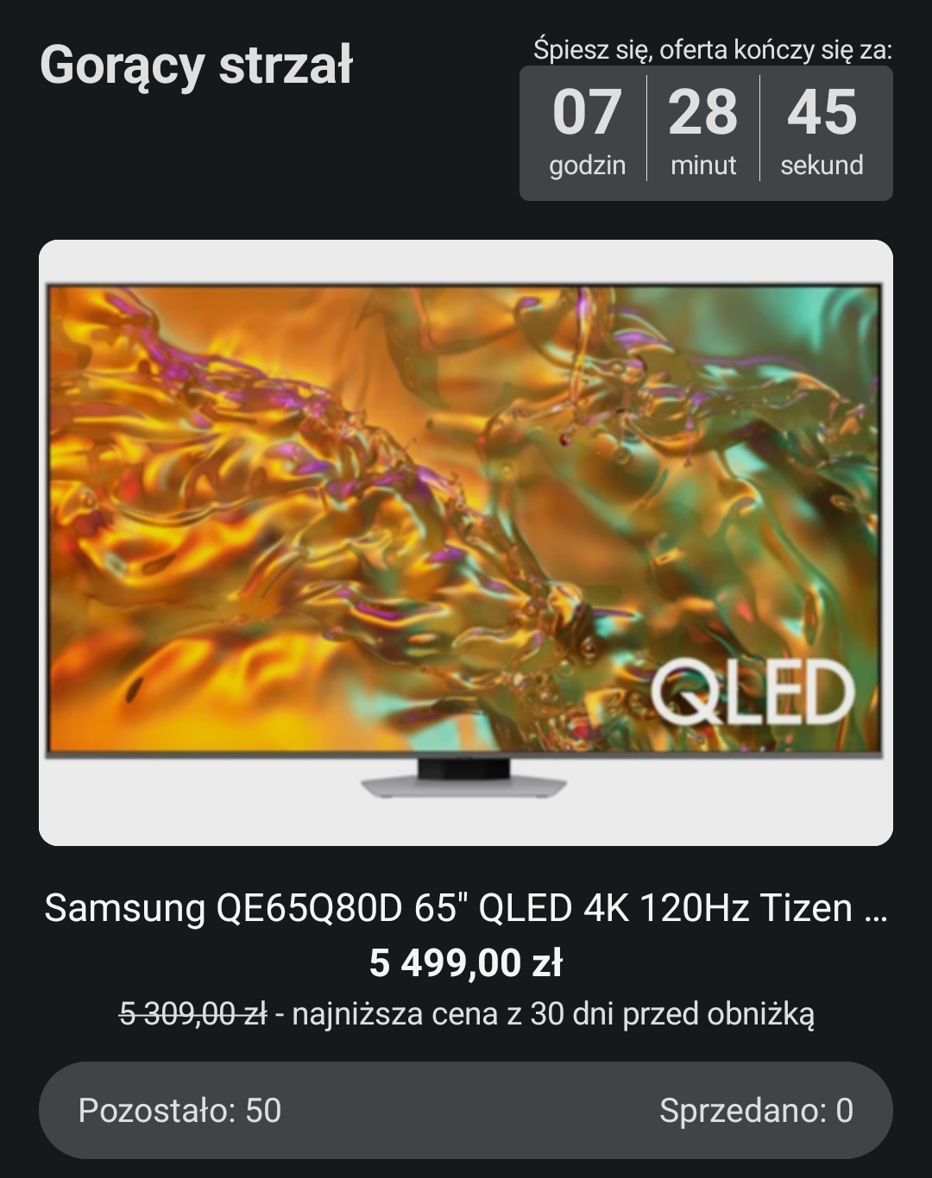Tap the najniższa cena z 30 dni note

tap(553, 1013)
